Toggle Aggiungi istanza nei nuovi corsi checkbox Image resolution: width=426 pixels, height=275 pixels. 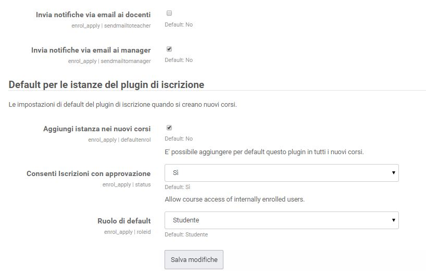coord(169,128)
